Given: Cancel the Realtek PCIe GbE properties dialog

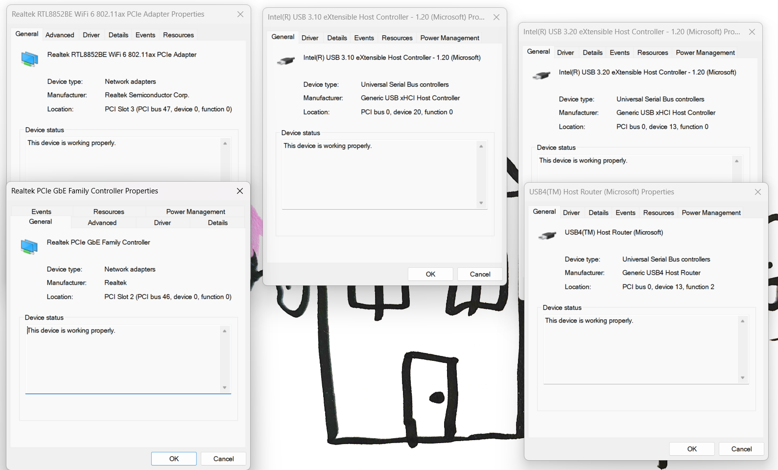Looking at the screenshot, I should coord(223,459).
